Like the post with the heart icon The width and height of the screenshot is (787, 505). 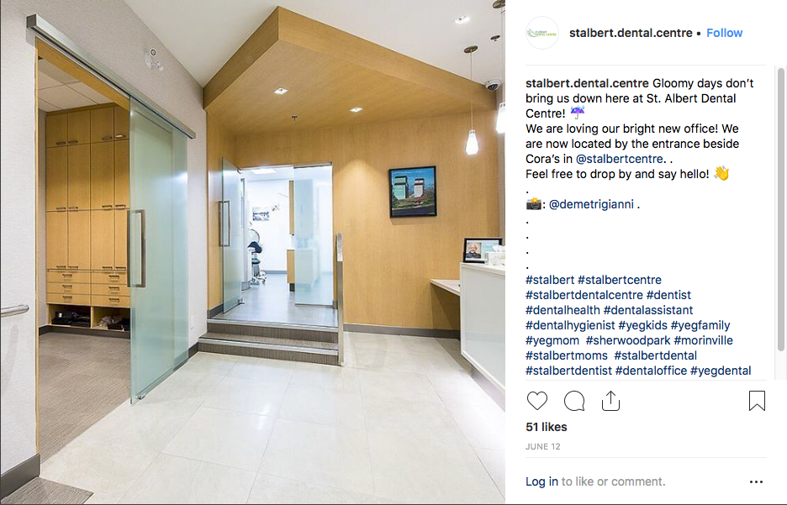[536, 401]
